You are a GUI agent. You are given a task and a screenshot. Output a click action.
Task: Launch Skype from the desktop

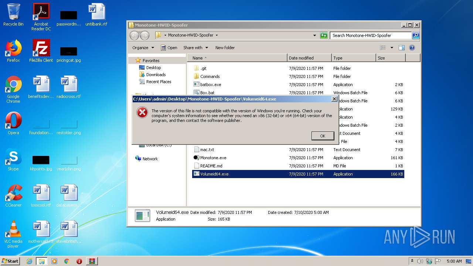(13, 160)
